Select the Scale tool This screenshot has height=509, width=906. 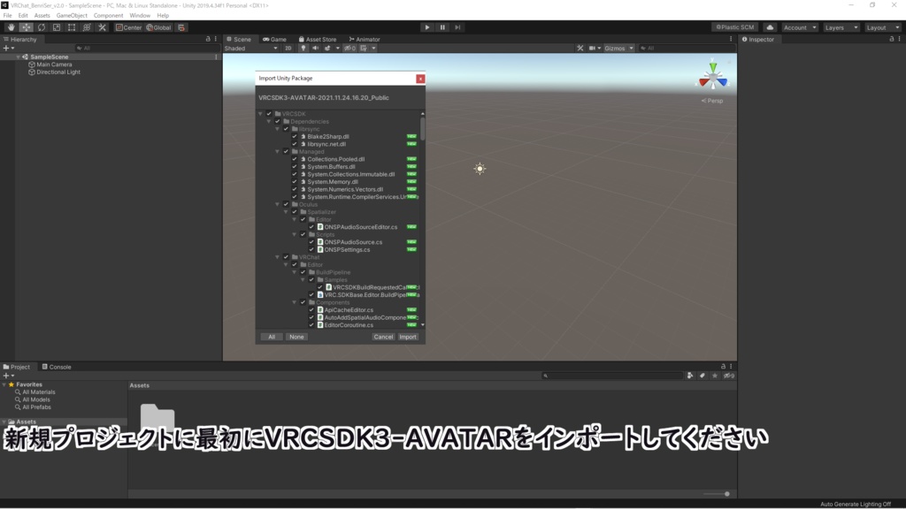[x=56, y=27]
